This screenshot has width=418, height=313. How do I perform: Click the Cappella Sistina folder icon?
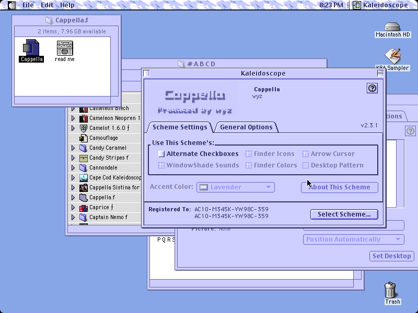pos(84,187)
